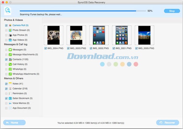Uncheck the Camera Roll checkbox
The height and width of the screenshot is (129, 183).
(6, 25)
